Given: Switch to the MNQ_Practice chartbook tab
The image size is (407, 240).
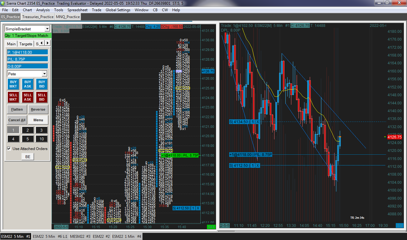Looking at the screenshot, I should pos(68,17).
